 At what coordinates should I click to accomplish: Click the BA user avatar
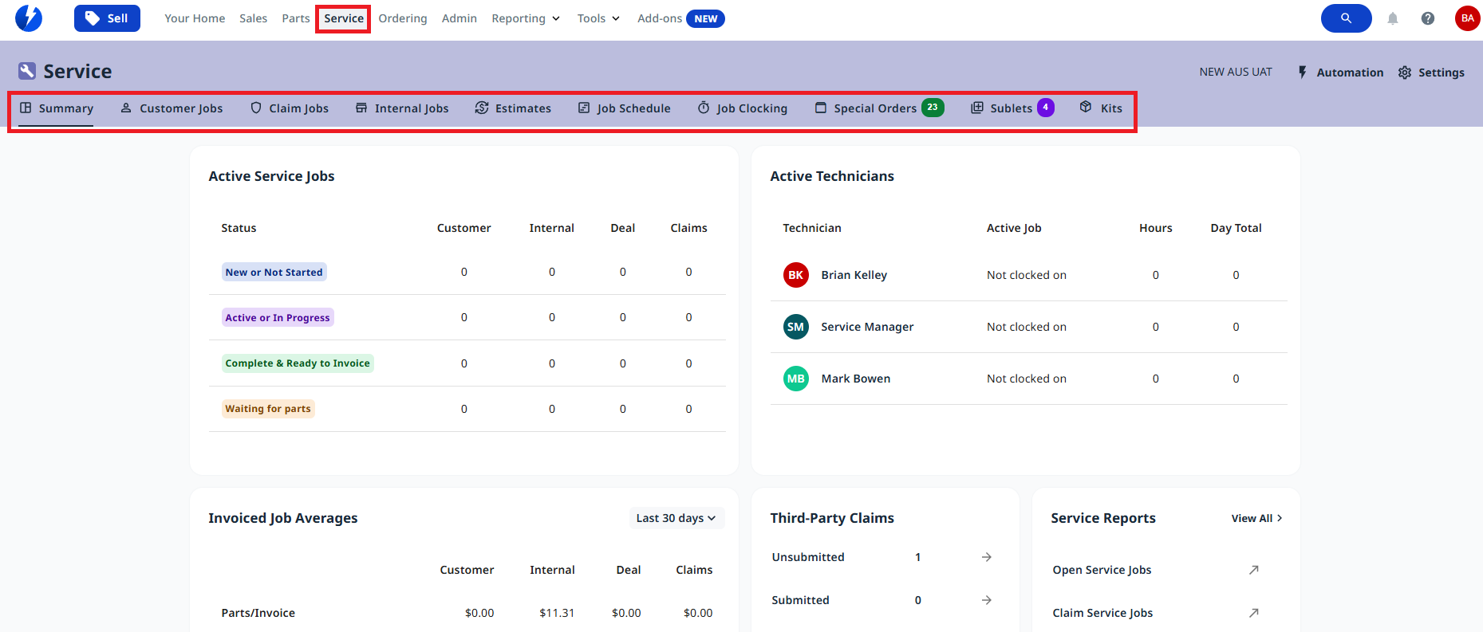(x=1467, y=18)
